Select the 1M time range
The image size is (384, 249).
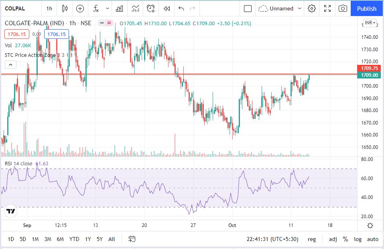(x=35, y=239)
